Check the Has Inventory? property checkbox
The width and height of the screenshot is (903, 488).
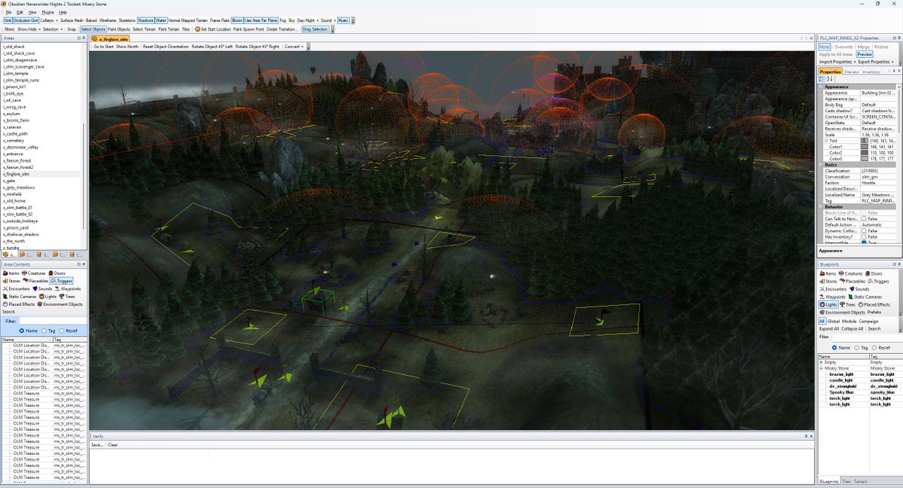coord(864,237)
